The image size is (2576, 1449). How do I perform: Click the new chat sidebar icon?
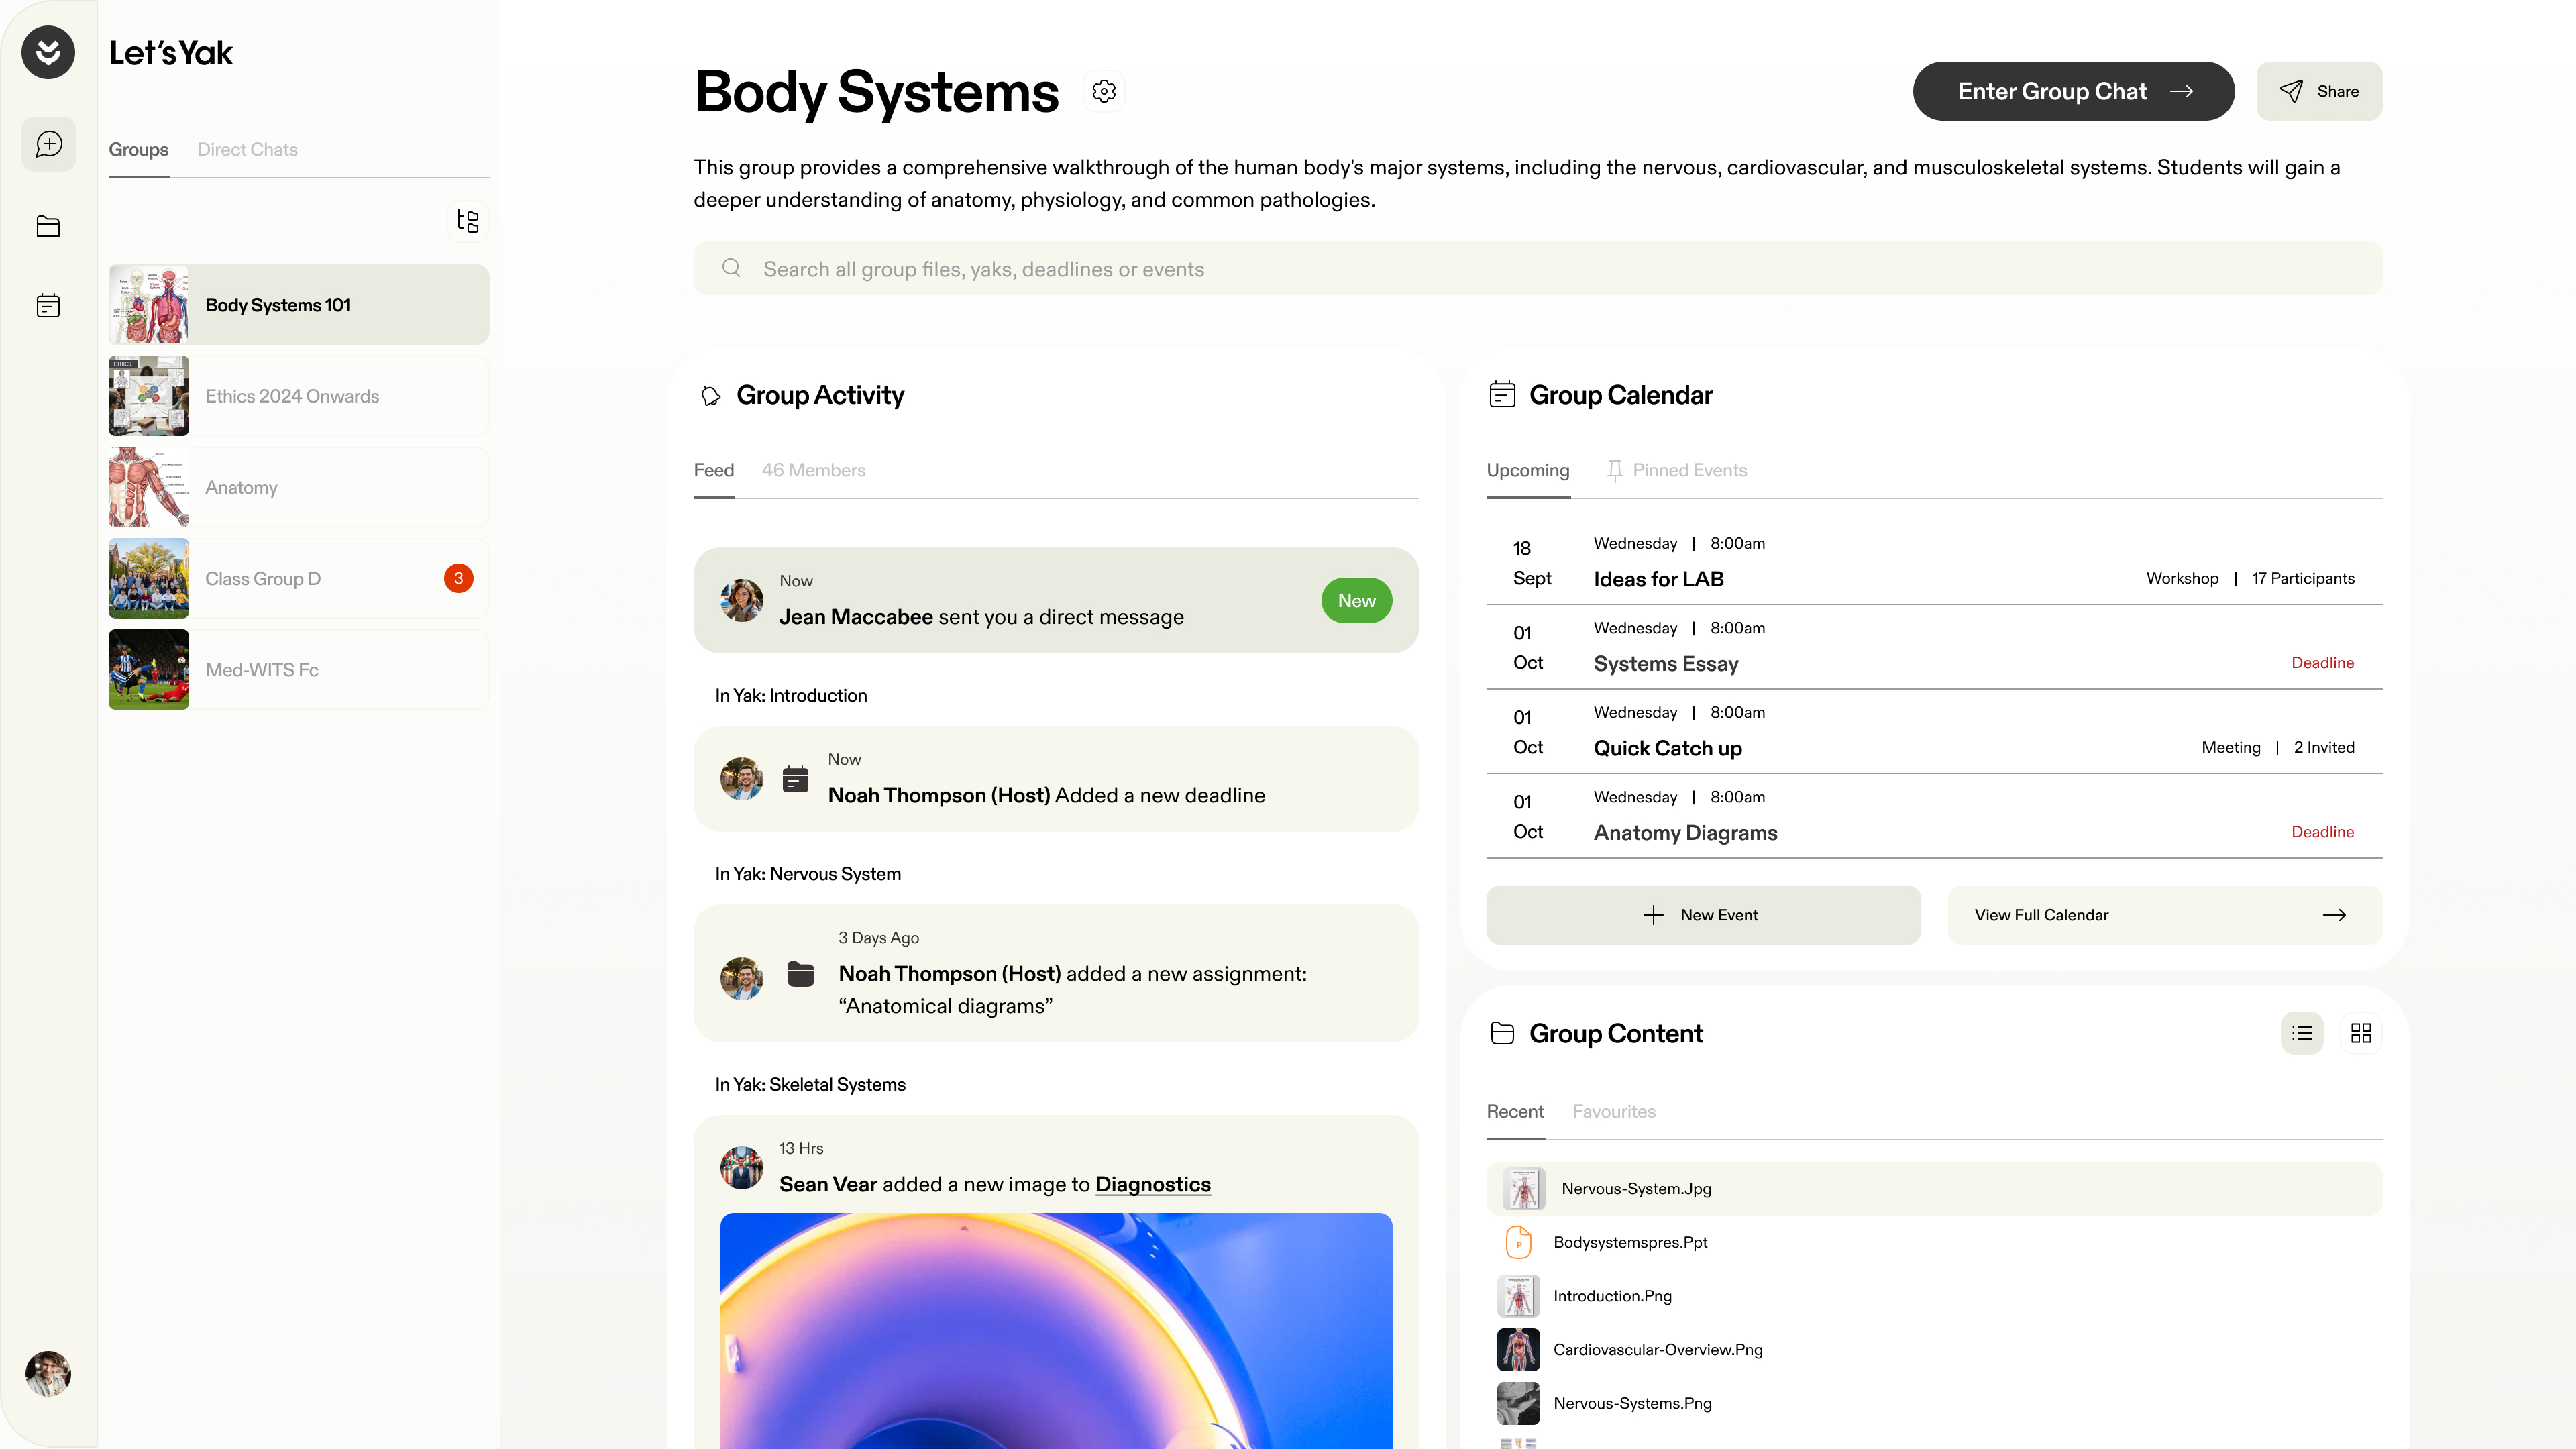click(48, 144)
